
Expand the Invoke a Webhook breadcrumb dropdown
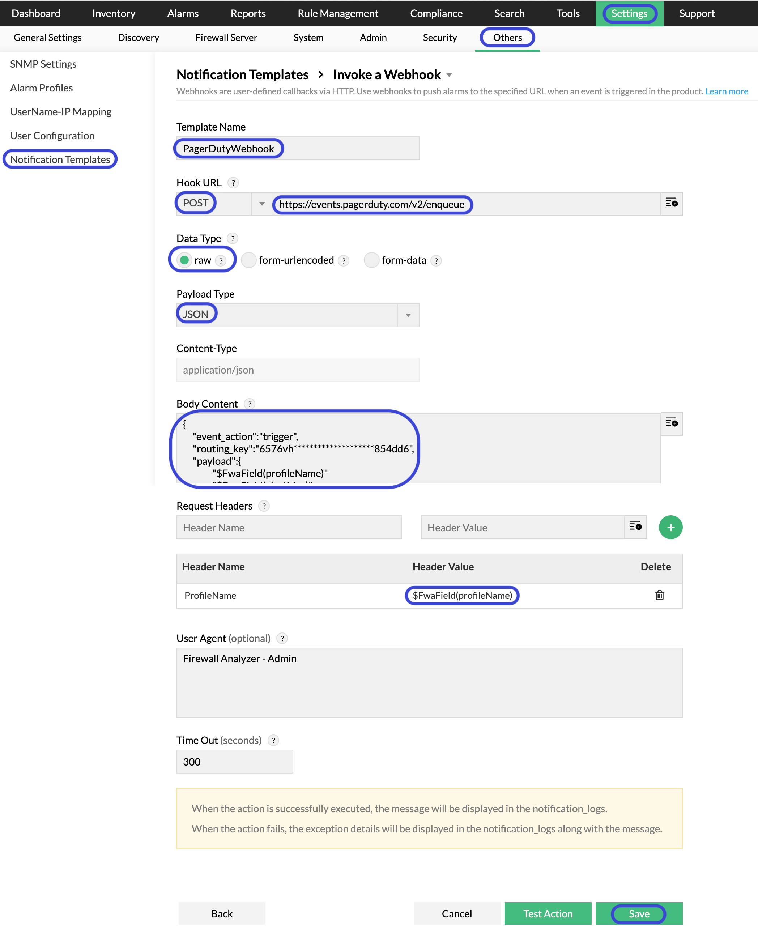[x=449, y=75]
